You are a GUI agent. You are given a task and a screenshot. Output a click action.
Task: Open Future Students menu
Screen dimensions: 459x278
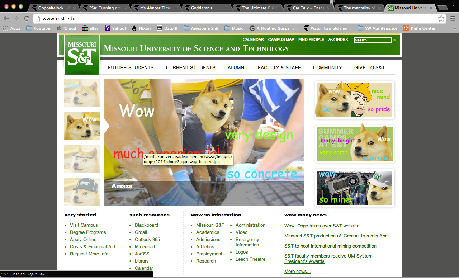131,67
